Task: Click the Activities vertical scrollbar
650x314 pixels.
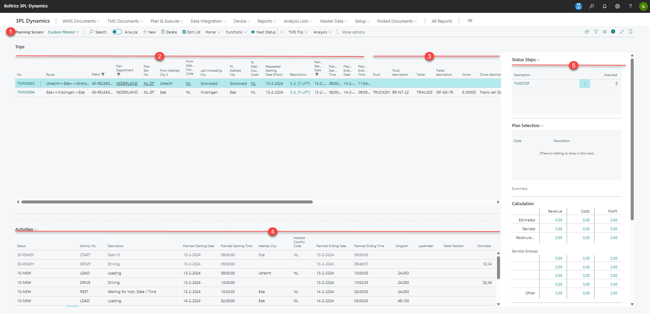Action: click(498, 268)
